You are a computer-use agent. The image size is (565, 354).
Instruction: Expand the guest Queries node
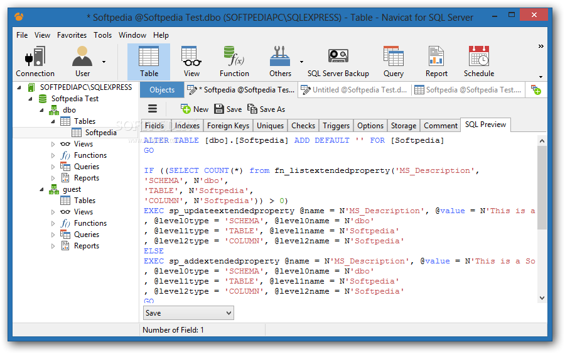click(53, 235)
